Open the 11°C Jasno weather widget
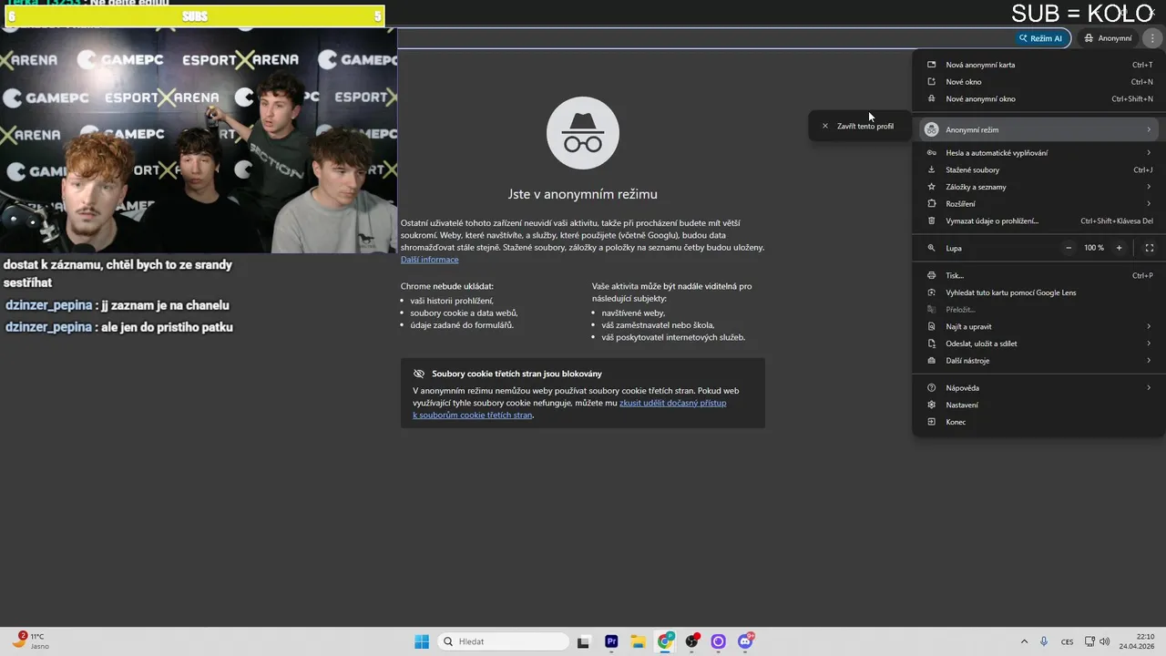Image resolution: width=1166 pixels, height=656 pixels. coord(32,641)
